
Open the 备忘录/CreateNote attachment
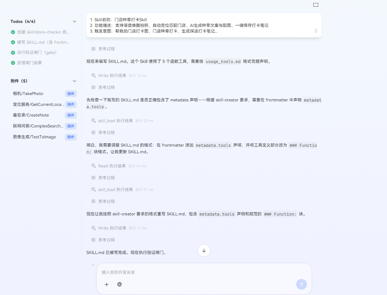(x=31, y=115)
